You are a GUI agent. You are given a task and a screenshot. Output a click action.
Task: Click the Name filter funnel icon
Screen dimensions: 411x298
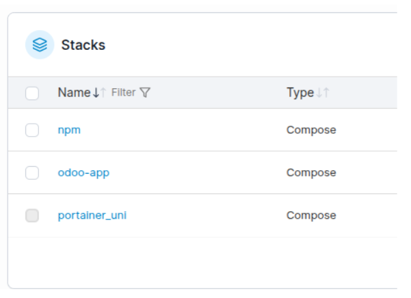[145, 92]
